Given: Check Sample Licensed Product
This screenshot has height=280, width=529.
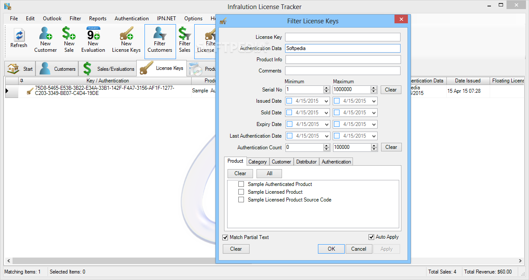Looking at the screenshot, I should pyautogui.click(x=241, y=192).
